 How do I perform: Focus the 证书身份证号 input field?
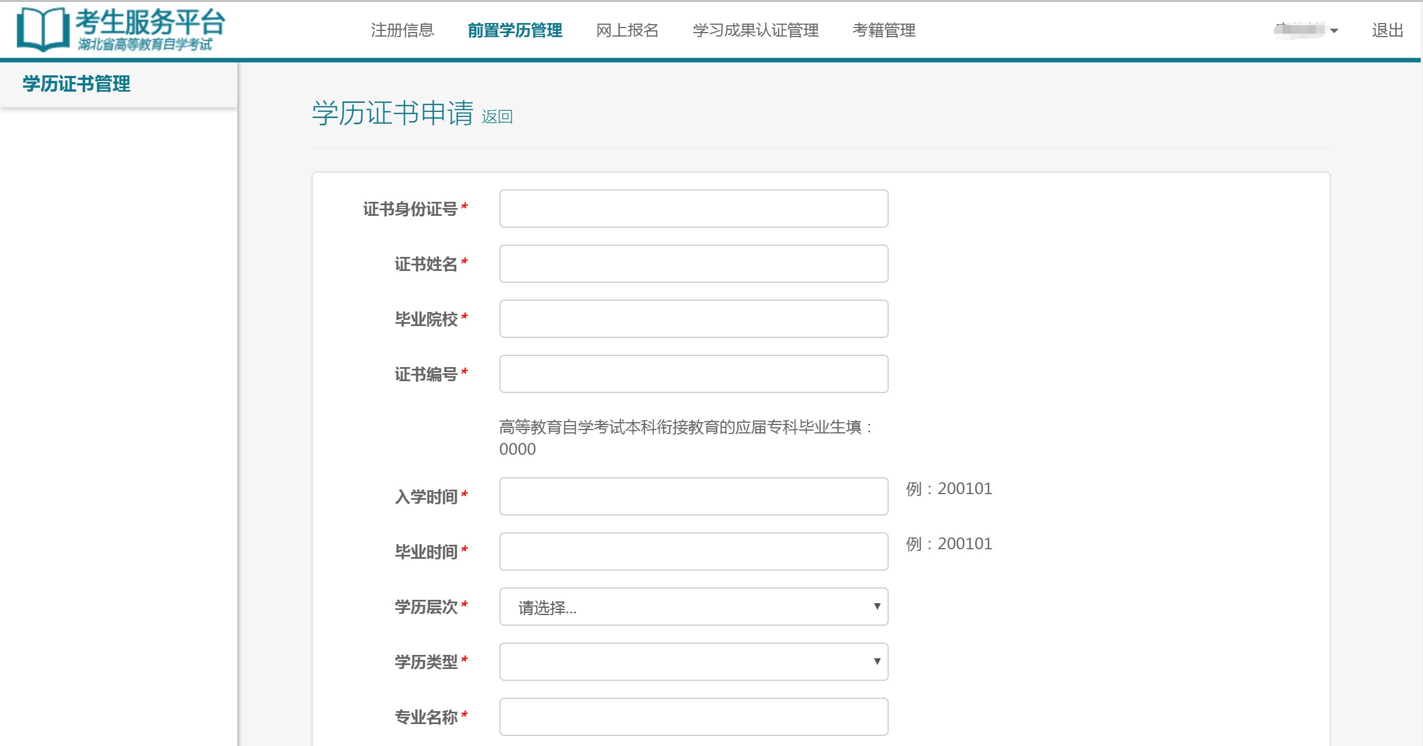(x=693, y=209)
